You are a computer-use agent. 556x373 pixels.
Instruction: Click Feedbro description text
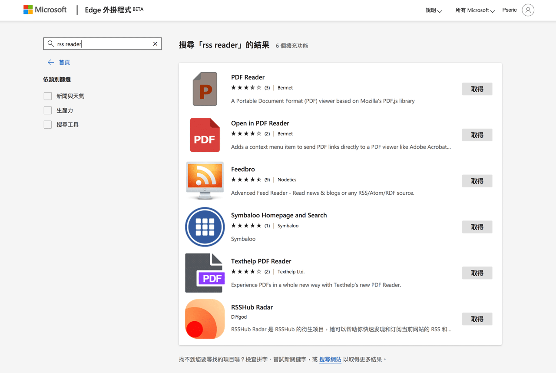pos(323,193)
